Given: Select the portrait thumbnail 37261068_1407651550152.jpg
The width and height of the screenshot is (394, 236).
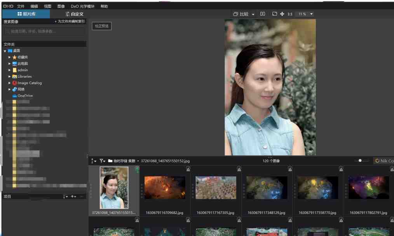Looking at the screenshot, I should pyautogui.click(x=114, y=187).
